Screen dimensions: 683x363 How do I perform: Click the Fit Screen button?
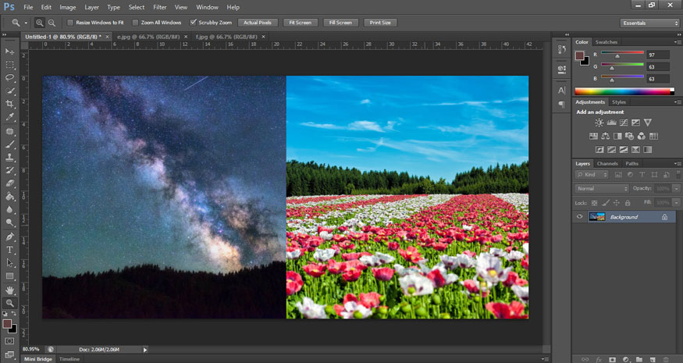point(300,23)
